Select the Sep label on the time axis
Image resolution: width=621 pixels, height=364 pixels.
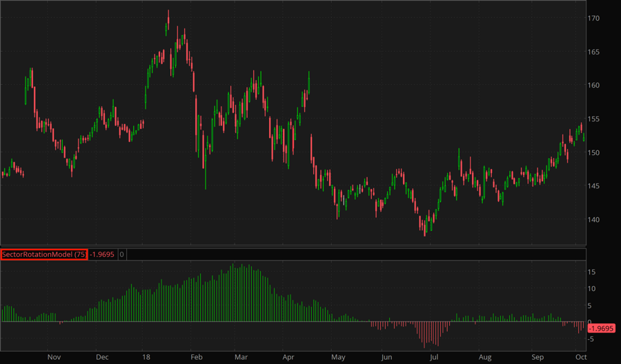[538, 357]
